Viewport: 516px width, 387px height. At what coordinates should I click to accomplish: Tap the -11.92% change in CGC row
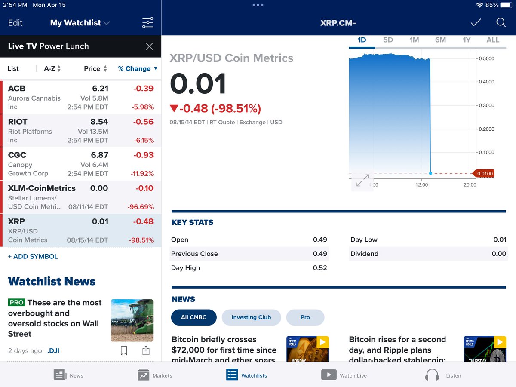coord(142,174)
